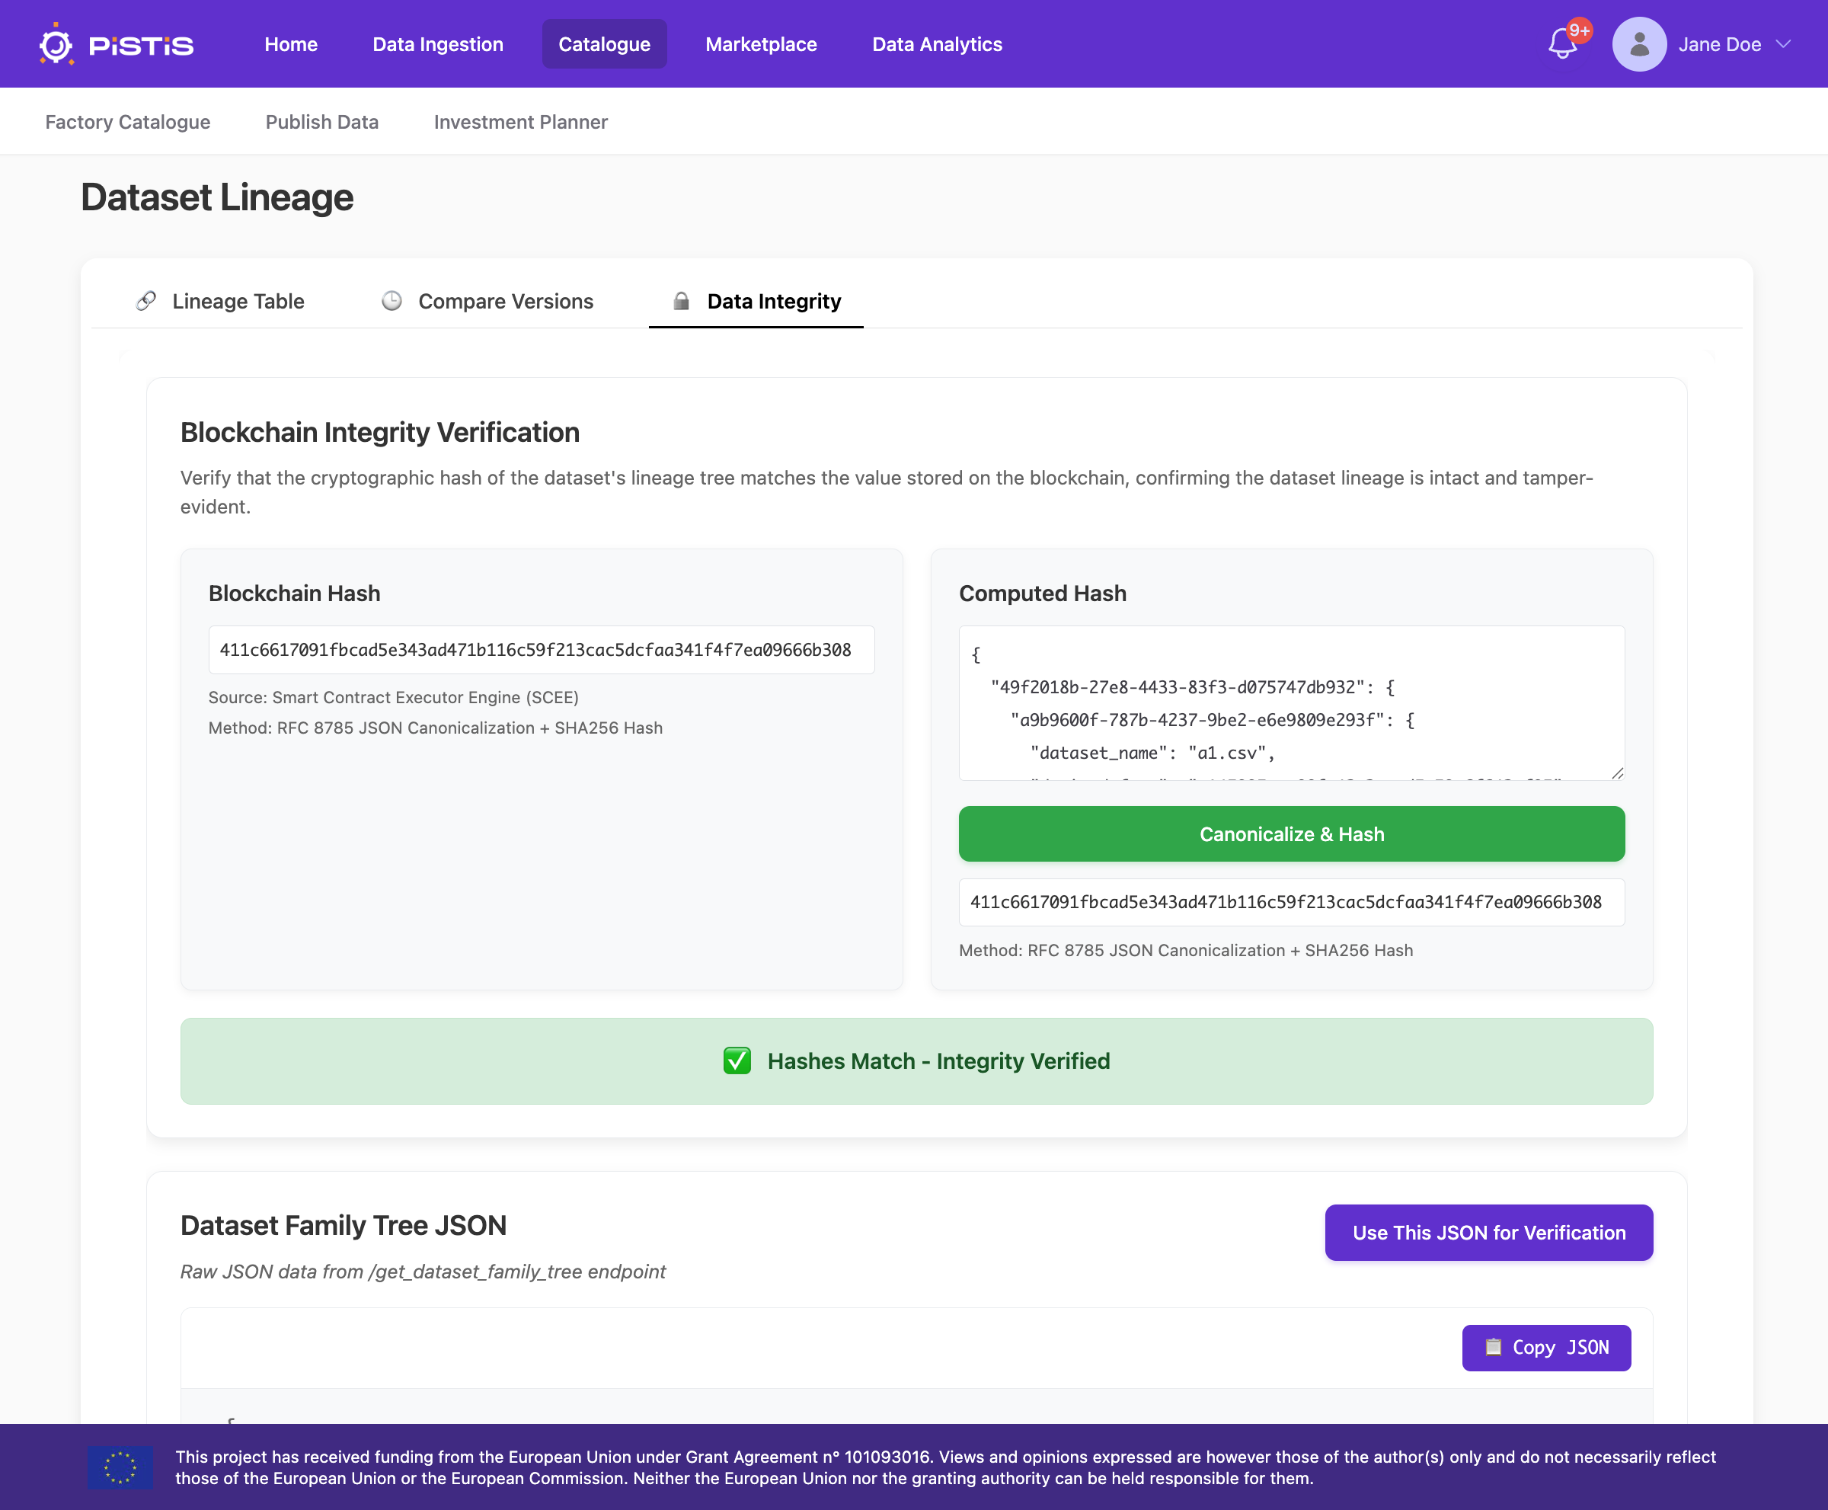
Task: Go to Home in the top navigation
Action: (x=290, y=44)
